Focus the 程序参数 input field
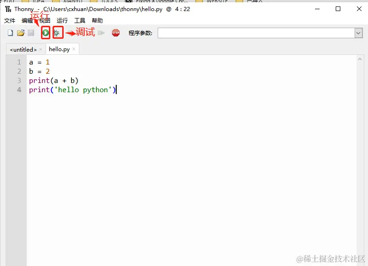Screen dimensions: 368x266 point(256,33)
